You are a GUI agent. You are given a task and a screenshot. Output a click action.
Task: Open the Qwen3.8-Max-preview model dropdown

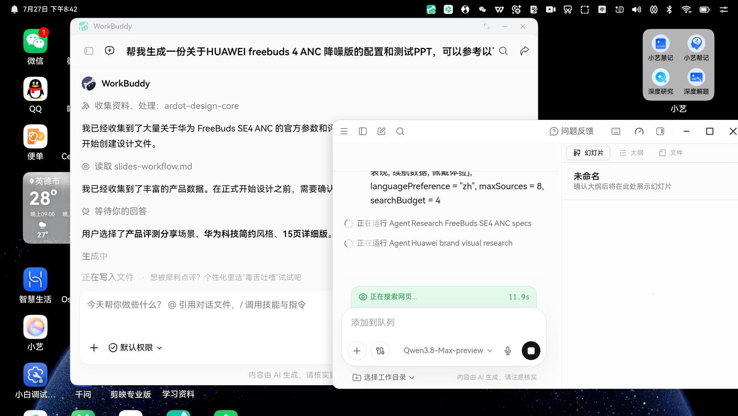(x=448, y=350)
